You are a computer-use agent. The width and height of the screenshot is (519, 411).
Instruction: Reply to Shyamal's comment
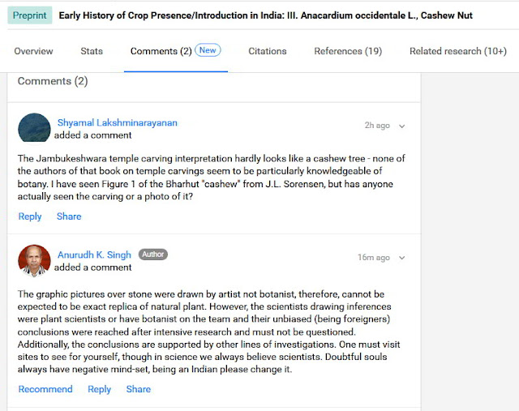pyautogui.click(x=30, y=216)
